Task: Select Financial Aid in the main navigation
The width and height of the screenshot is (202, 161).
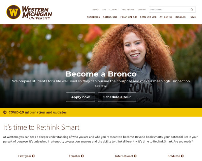Action: pyautogui.click(x=129, y=17)
